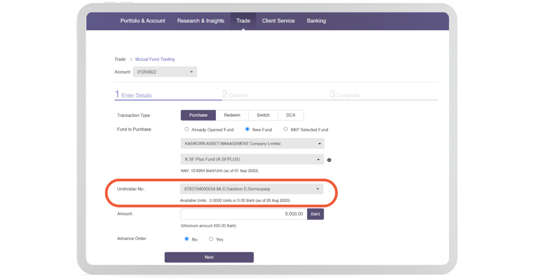Select the Already Opened Fund radio button
This screenshot has height=280, width=534.
coord(187,129)
